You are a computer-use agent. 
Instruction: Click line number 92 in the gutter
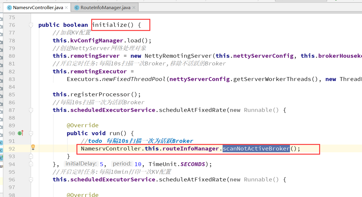click(x=12, y=149)
